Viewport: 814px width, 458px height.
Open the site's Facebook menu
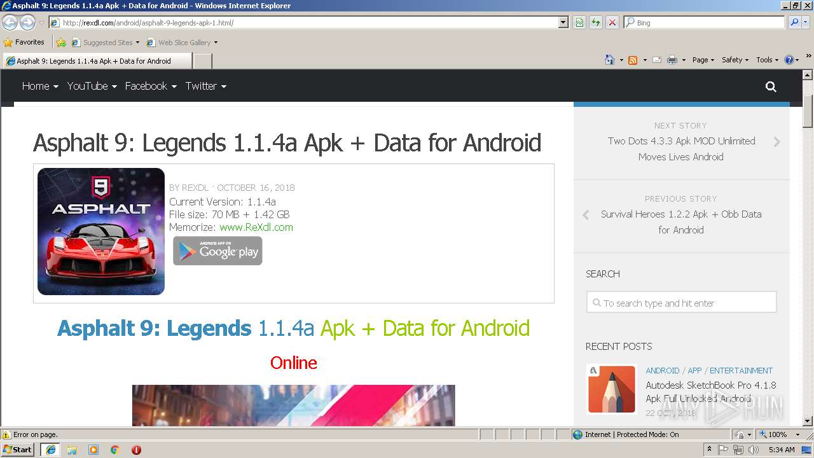[x=151, y=86]
